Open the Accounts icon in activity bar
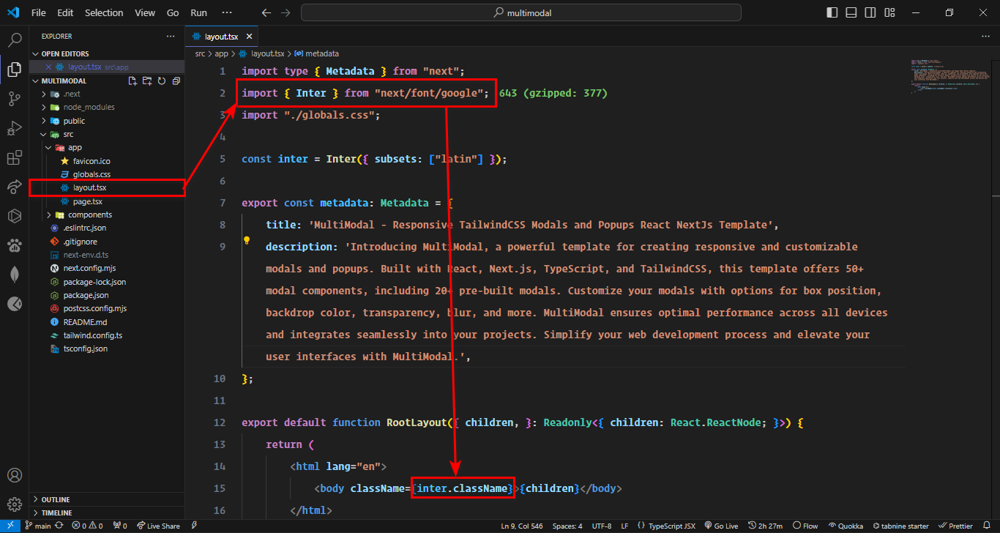The height and width of the screenshot is (533, 1000). 14,476
